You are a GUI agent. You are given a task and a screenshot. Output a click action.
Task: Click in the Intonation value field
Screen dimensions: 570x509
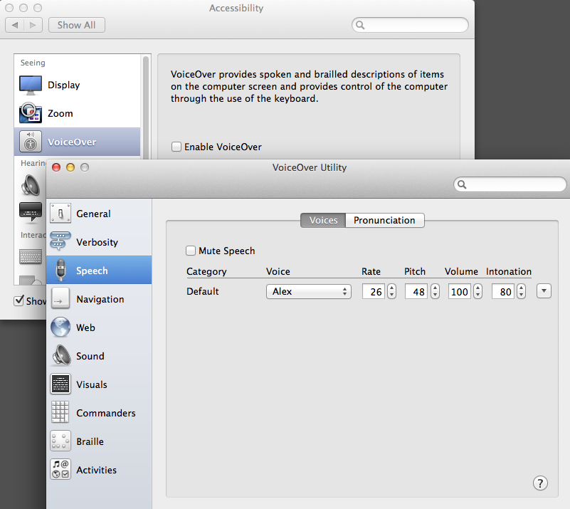point(502,292)
